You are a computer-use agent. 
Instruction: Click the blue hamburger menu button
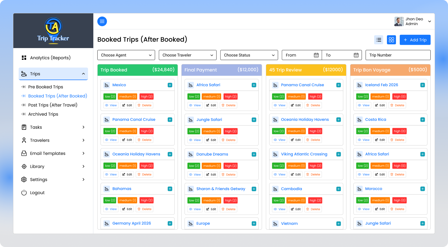102,21
